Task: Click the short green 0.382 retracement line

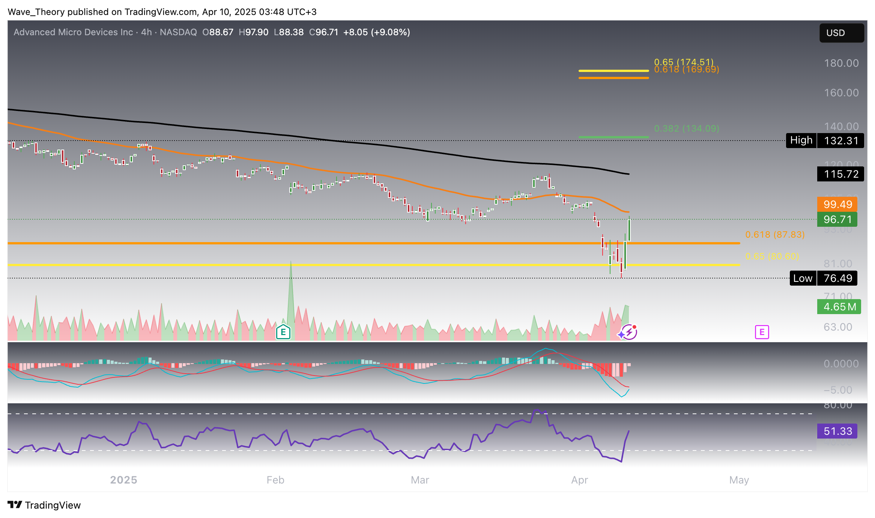Action: click(613, 137)
